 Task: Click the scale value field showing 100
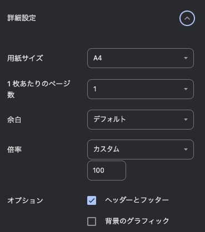pyautogui.click(x=107, y=171)
